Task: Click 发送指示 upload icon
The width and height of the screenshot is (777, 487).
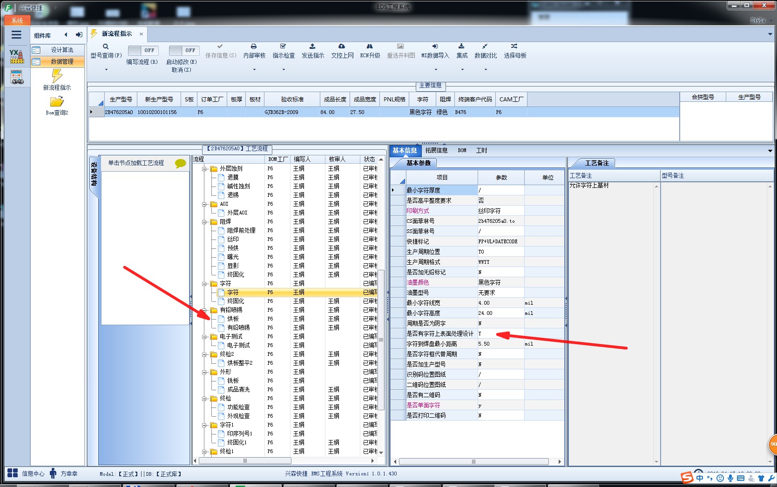Action: tap(312, 47)
